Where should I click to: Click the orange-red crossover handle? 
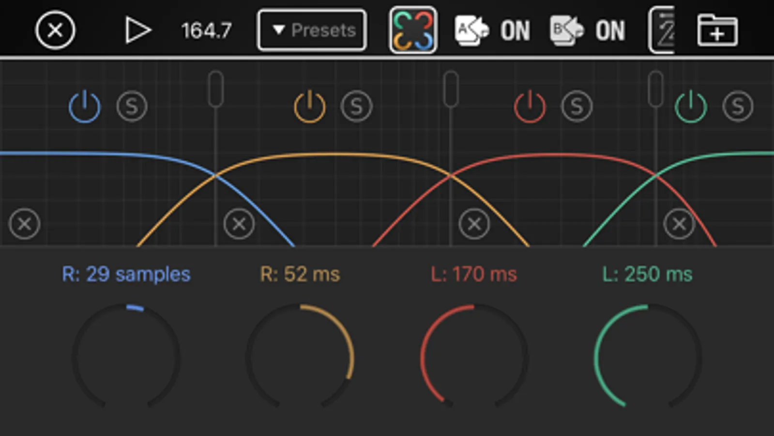click(451, 89)
